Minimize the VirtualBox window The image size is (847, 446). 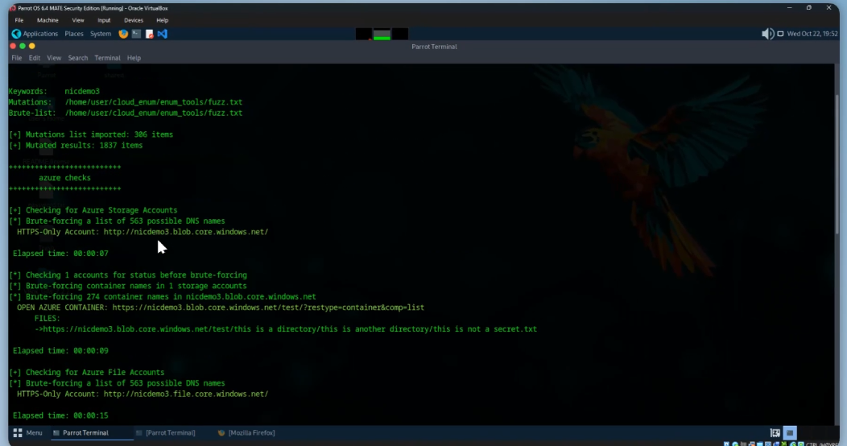click(789, 7)
